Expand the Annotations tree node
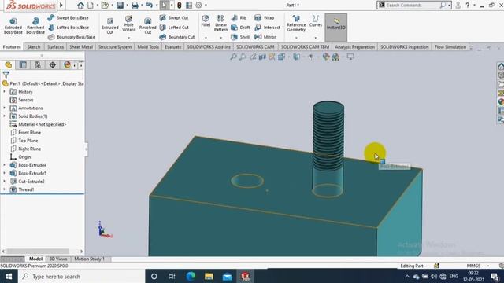This screenshot has height=283, width=504. pyautogui.click(x=5, y=108)
